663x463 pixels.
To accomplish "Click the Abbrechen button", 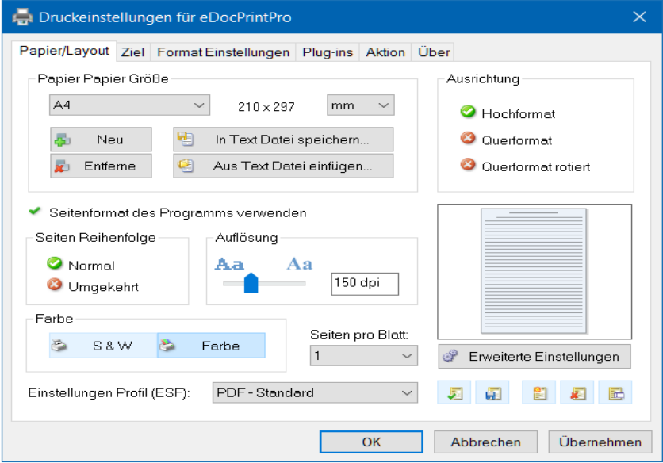I will click(485, 442).
